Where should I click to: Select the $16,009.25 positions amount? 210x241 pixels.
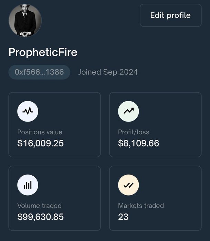[41, 143]
